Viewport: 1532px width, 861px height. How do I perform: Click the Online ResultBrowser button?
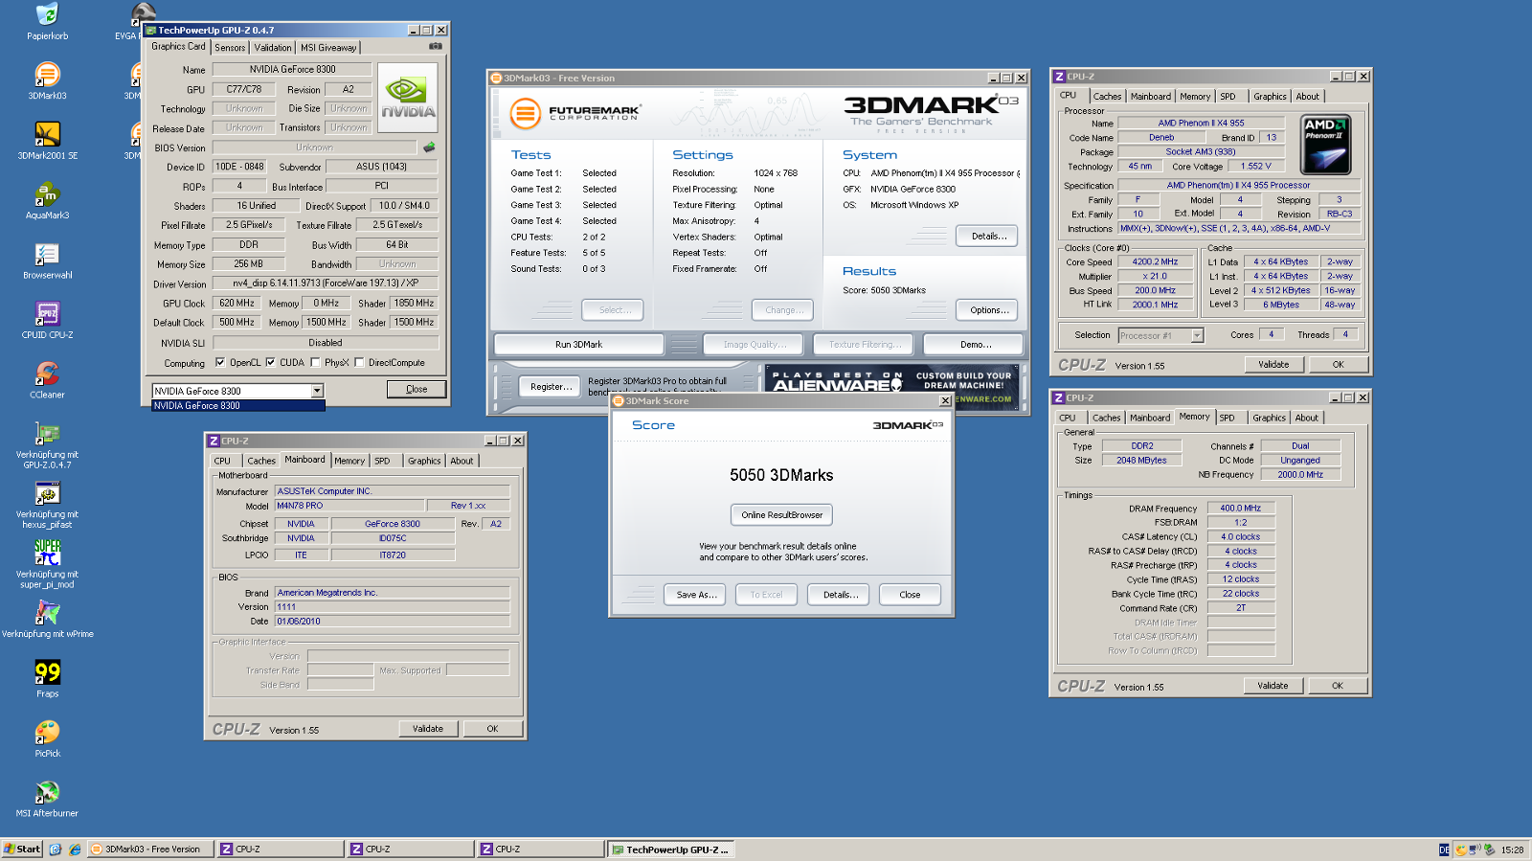pos(781,514)
